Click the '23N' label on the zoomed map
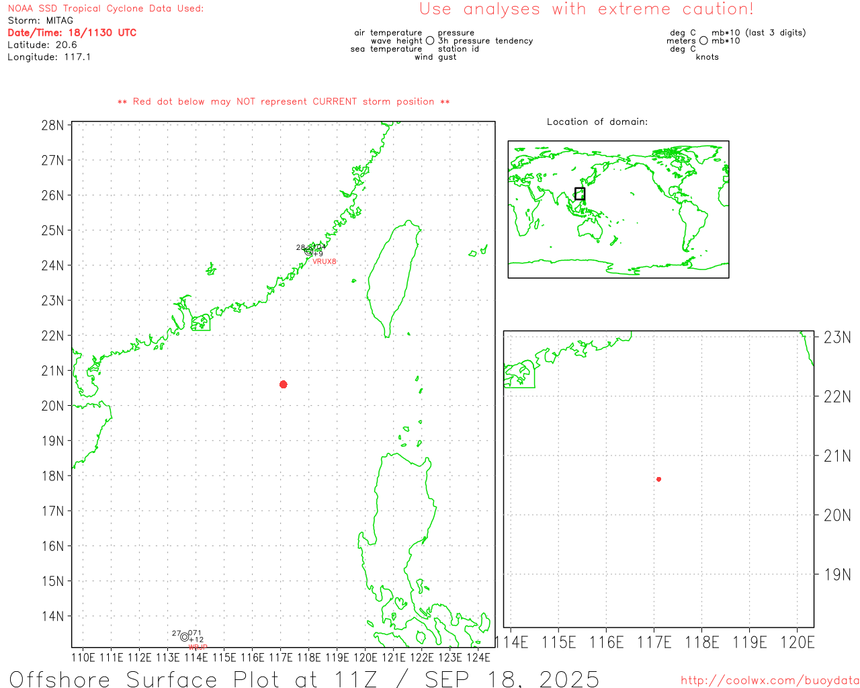This screenshot has height=688, width=860. (x=837, y=337)
